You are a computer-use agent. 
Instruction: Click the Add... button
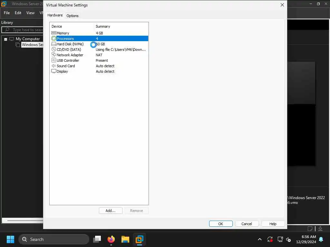(111, 210)
